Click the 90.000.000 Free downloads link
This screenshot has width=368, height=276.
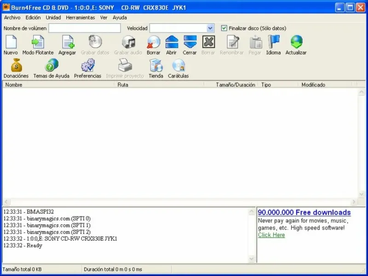[x=304, y=213]
